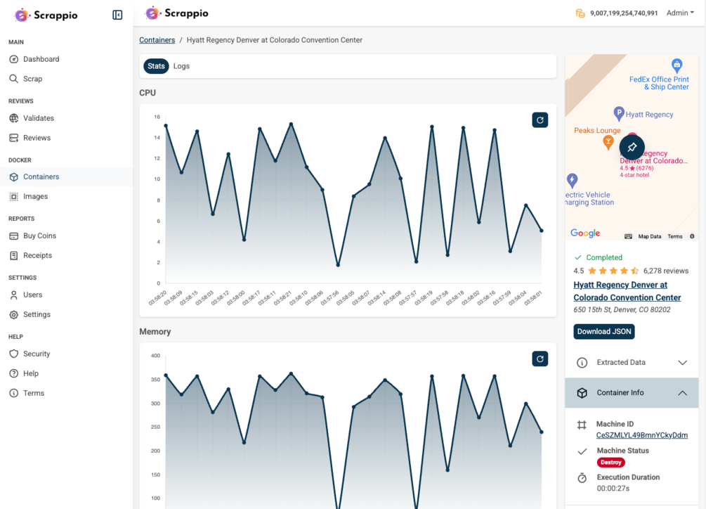The height and width of the screenshot is (509, 706).
Task: Open the Admin user dropdown
Action: (x=680, y=13)
